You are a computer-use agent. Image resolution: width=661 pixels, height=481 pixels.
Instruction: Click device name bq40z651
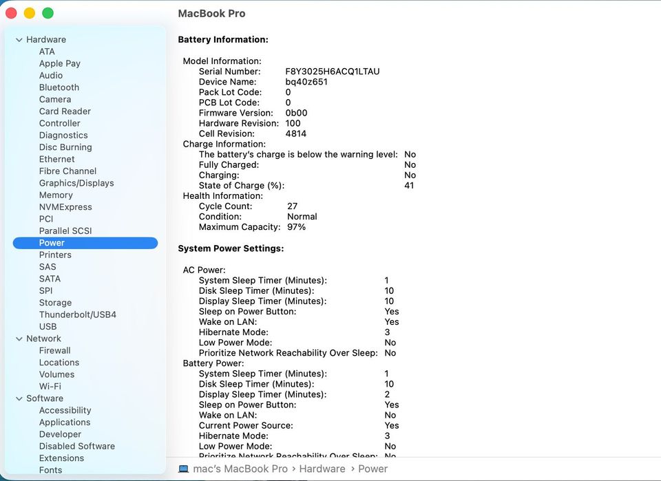pyautogui.click(x=306, y=82)
